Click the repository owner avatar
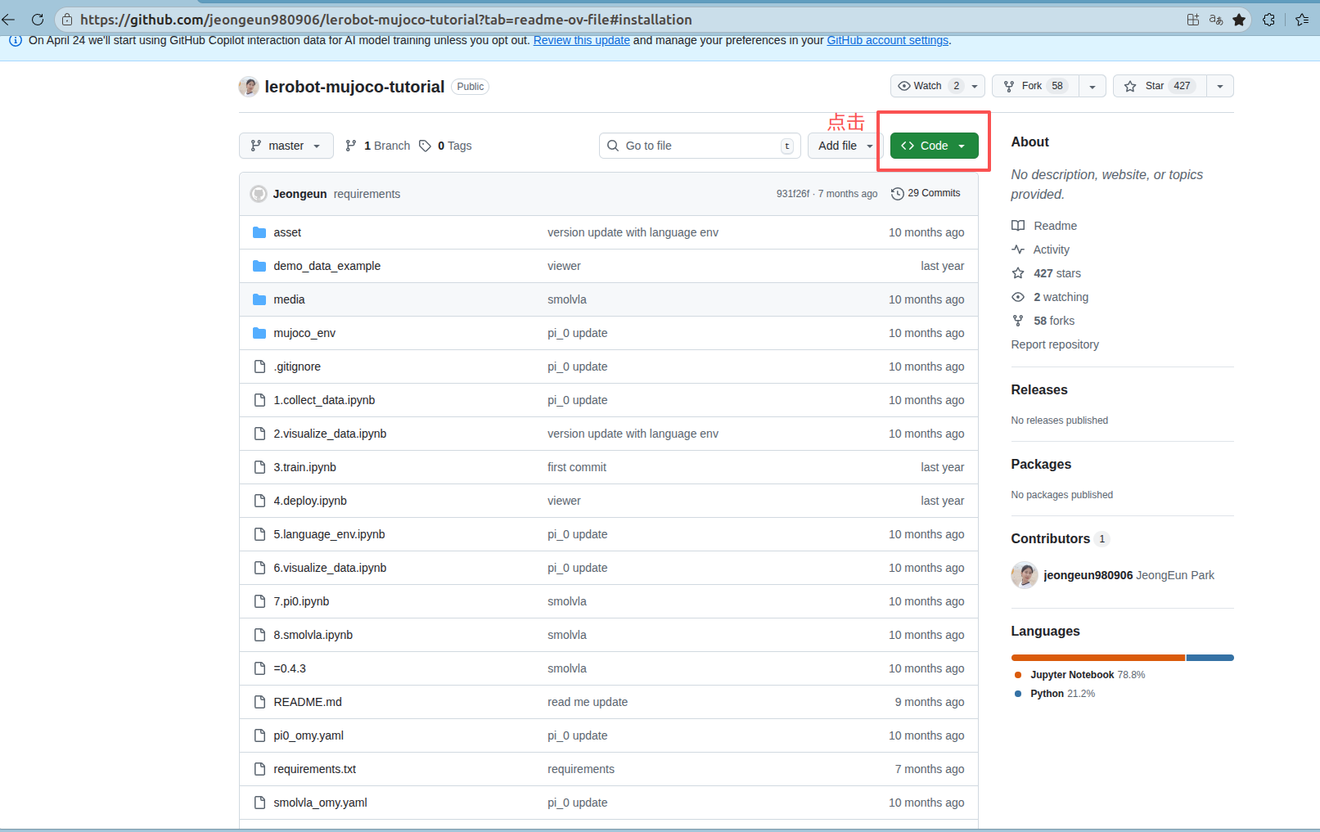1320x832 pixels. pos(249,87)
